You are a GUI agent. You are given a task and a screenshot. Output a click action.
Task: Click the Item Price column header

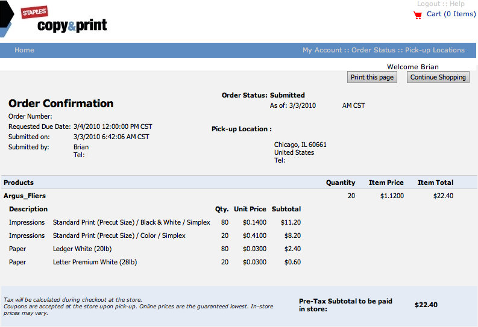[386, 182]
